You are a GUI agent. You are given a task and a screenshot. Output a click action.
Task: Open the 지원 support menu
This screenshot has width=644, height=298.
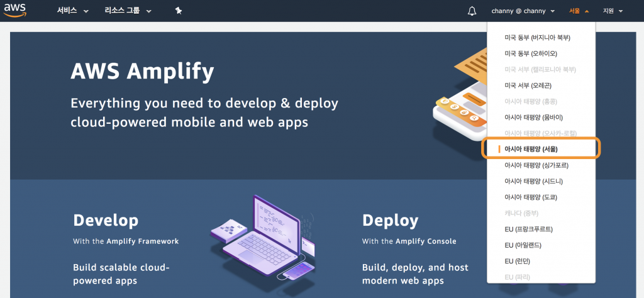(613, 11)
